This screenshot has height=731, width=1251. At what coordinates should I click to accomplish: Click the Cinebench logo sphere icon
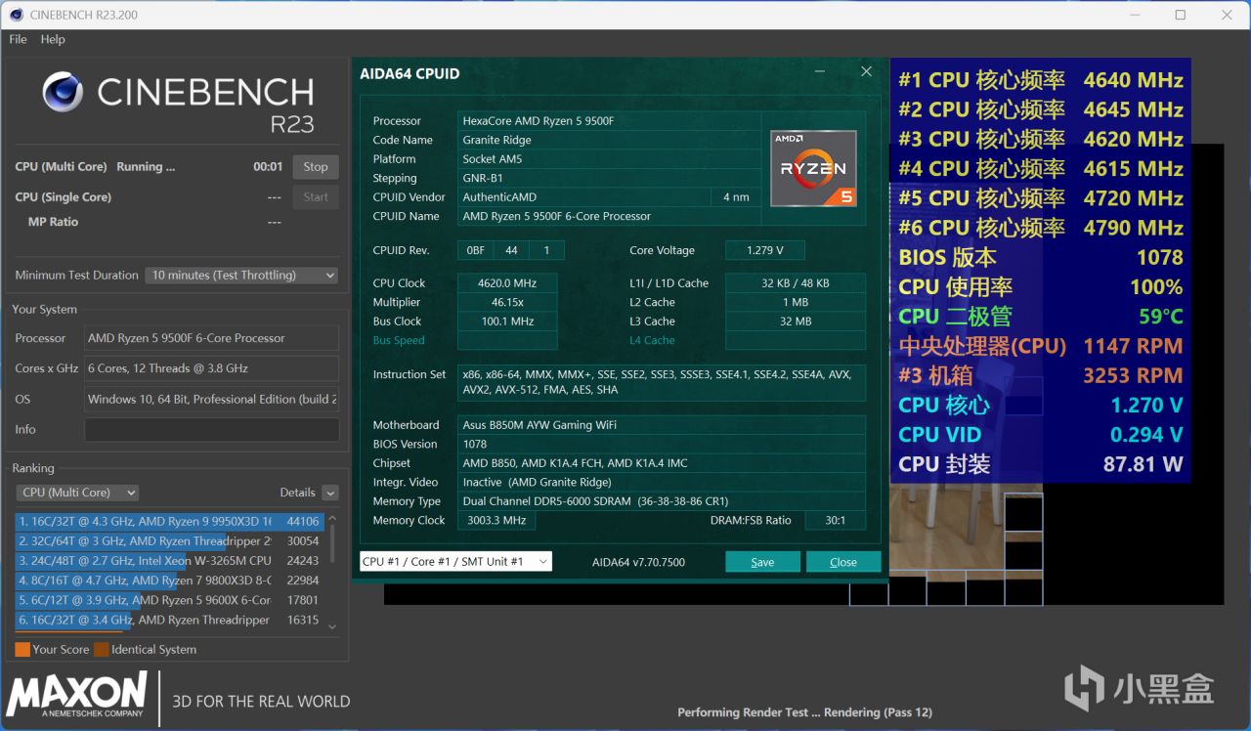tap(63, 92)
